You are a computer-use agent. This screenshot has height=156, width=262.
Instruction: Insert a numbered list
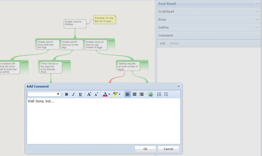coord(159,94)
